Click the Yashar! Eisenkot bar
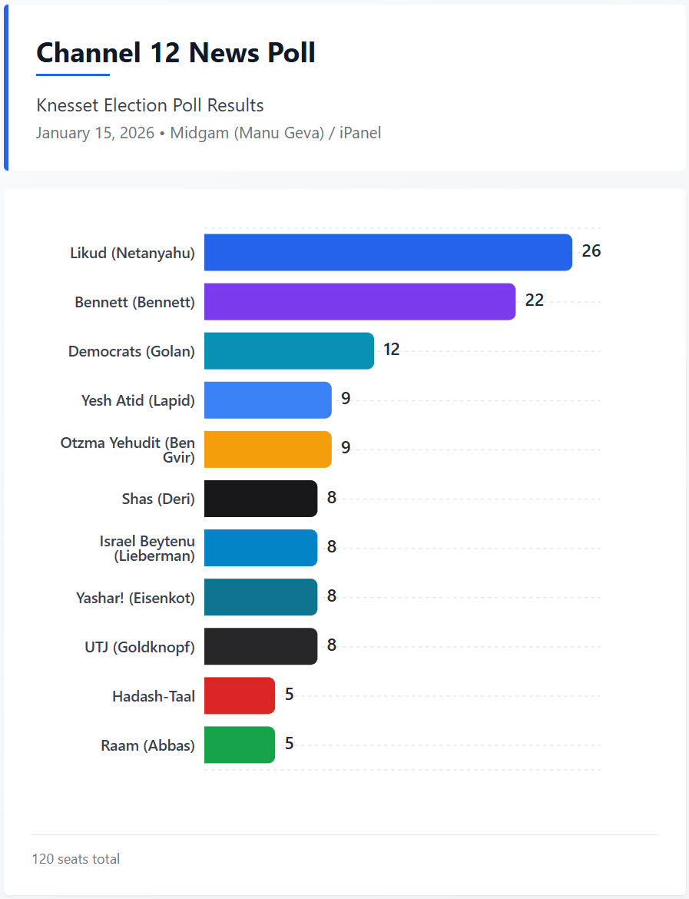This screenshot has width=689, height=899. click(x=260, y=596)
